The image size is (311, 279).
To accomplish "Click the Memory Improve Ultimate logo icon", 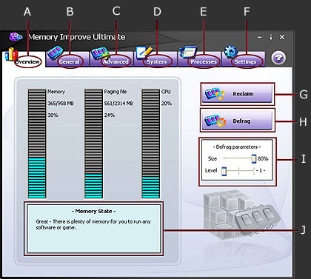I will click(x=16, y=37).
